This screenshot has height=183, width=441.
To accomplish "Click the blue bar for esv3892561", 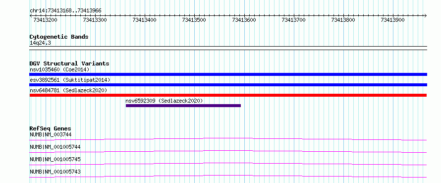I will (228, 85).
